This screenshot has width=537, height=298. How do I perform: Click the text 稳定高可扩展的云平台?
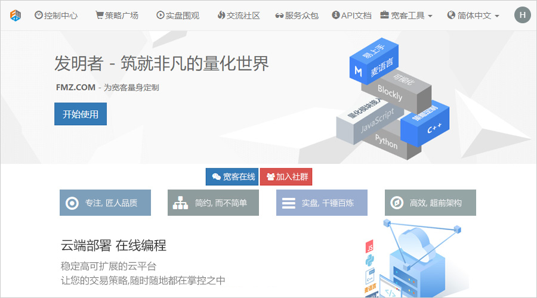[x=109, y=266]
